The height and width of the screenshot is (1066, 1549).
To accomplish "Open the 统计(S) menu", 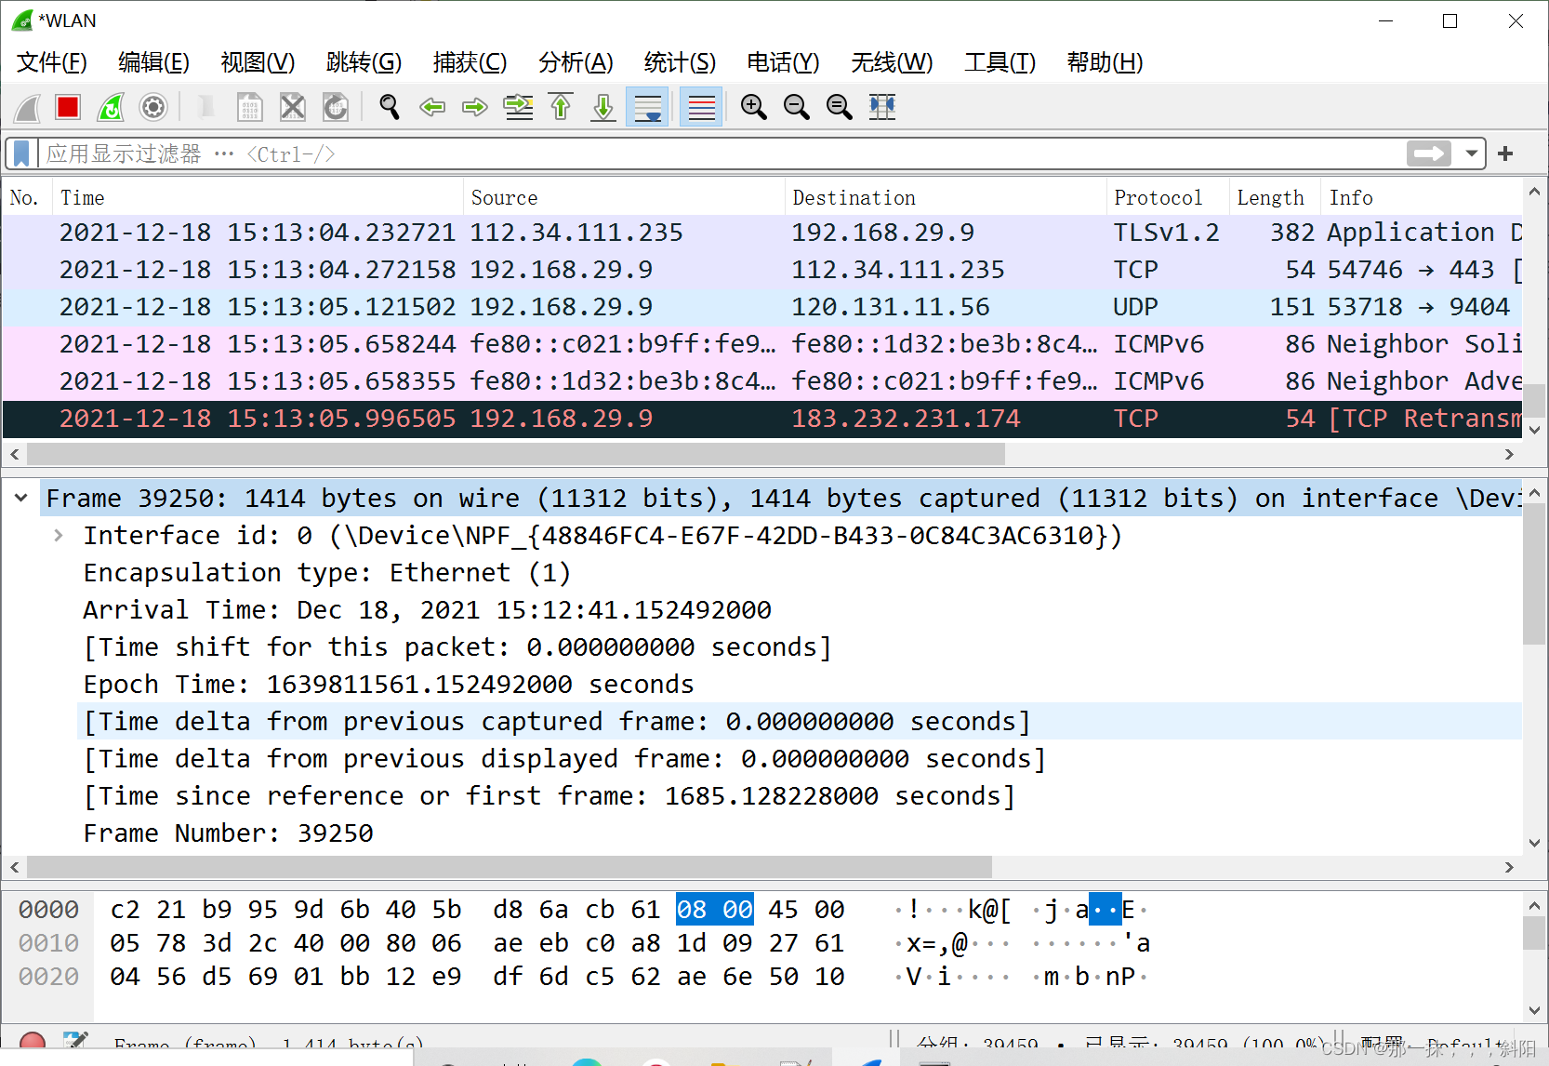I will click(x=680, y=62).
